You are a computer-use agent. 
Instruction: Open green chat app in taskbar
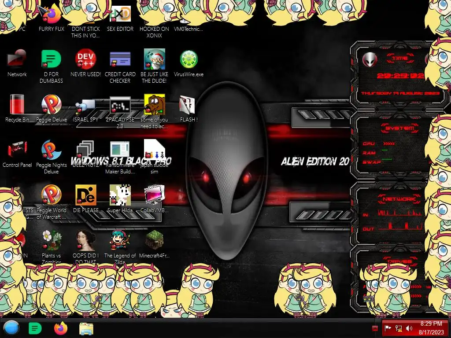tap(35, 328)
